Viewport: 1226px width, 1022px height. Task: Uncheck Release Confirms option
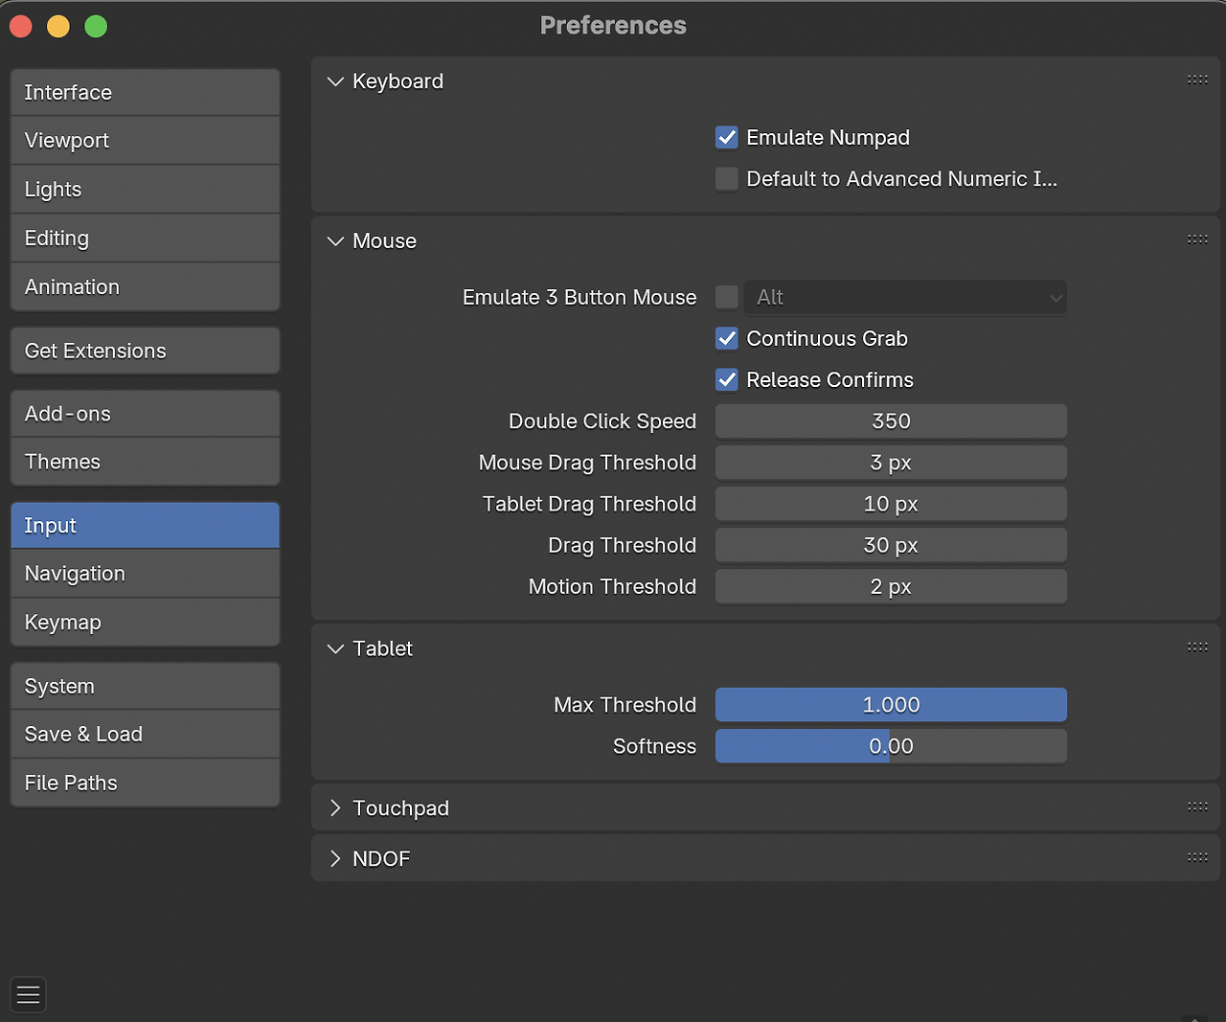(x=727, y=380)
